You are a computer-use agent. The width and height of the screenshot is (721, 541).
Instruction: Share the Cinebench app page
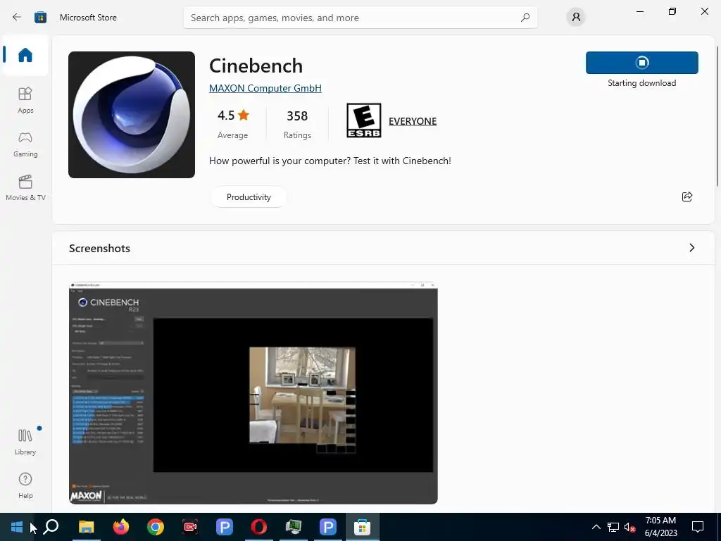[x=687, y=197]
